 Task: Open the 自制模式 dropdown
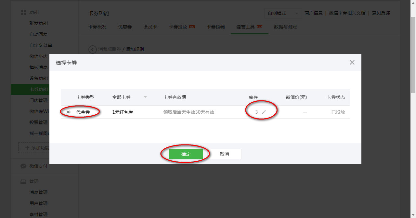282,13
